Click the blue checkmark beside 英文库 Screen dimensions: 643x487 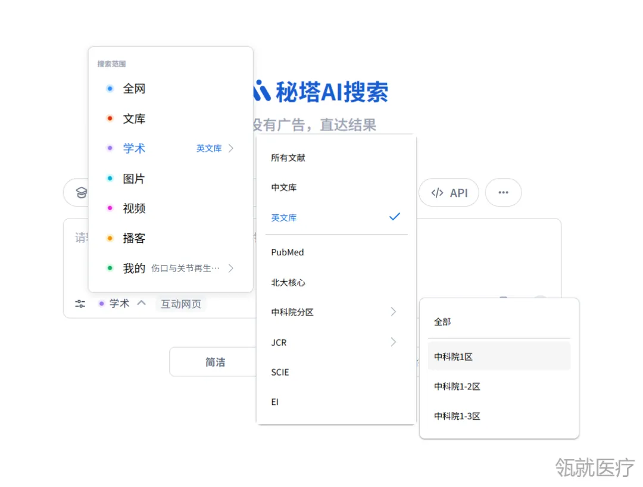click(395, 217)
